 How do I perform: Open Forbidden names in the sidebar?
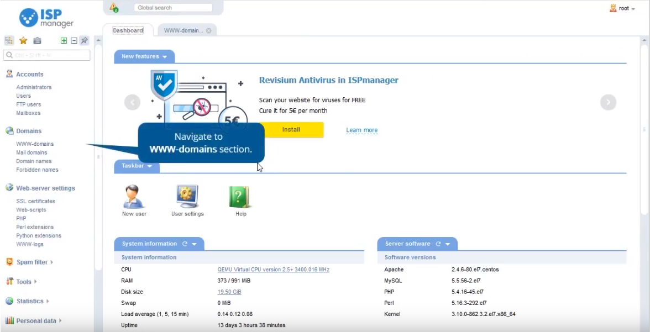38,170
